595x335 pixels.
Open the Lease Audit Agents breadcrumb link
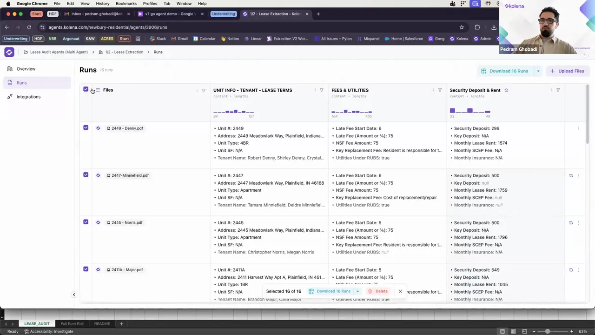(59, 52)
